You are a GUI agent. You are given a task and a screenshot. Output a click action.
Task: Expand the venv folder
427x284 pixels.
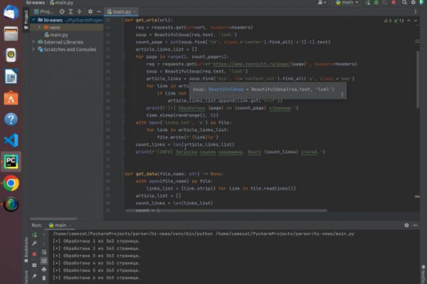[x=40, y=27]
